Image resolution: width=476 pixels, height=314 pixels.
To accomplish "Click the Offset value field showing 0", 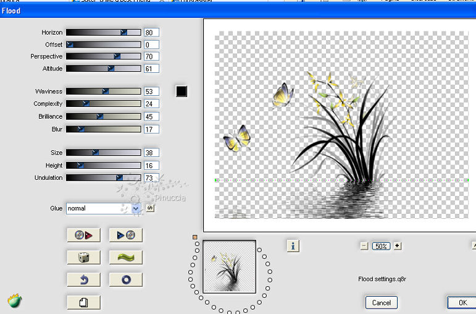I will coord(151,45).
